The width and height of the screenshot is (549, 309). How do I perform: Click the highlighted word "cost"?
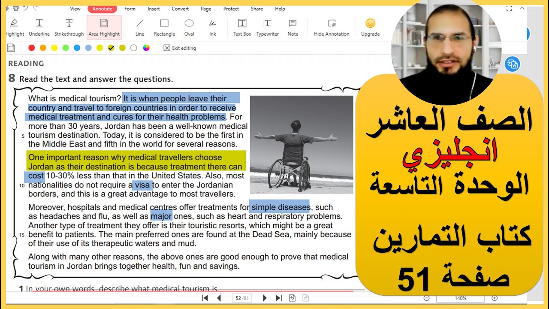(35, 176)
